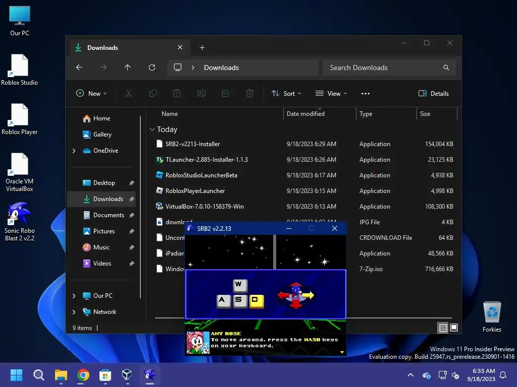Viewport: 517px width, 387px height.
Task: Switch to details list view icon
Action: [443, 328]
